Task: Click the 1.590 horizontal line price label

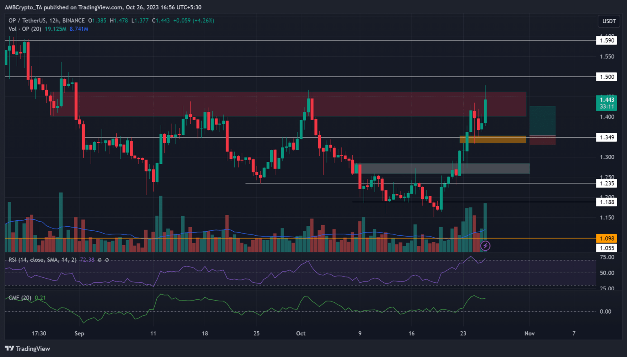Action: coord(607,40)
